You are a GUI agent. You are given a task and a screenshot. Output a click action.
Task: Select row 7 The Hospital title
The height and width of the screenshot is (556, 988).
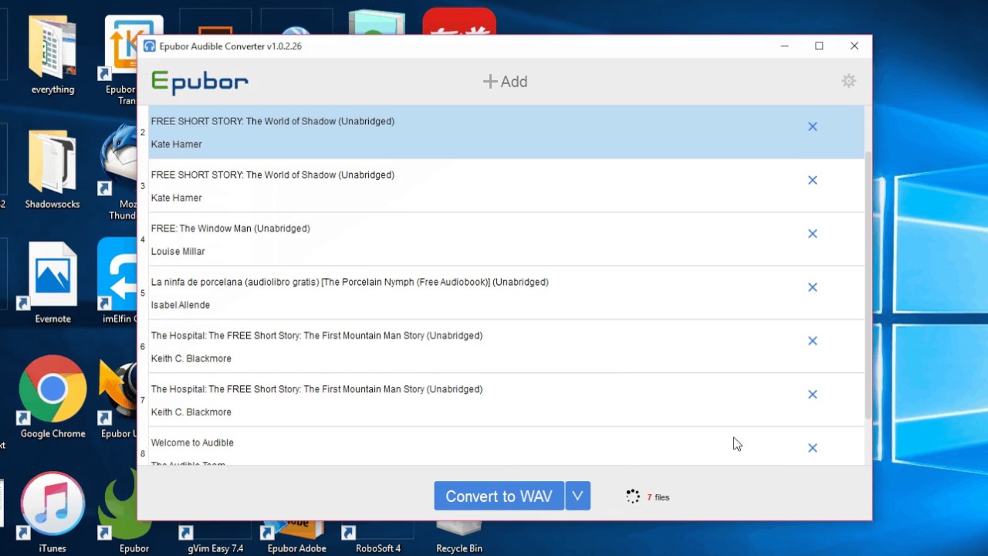point(316,389)
